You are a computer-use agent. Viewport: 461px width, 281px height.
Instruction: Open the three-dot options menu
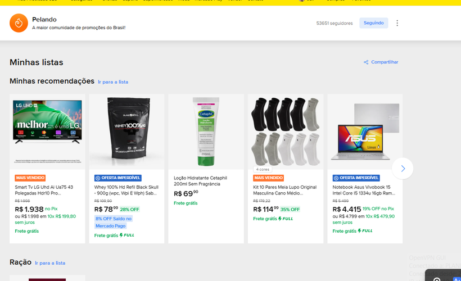(397, 23)
